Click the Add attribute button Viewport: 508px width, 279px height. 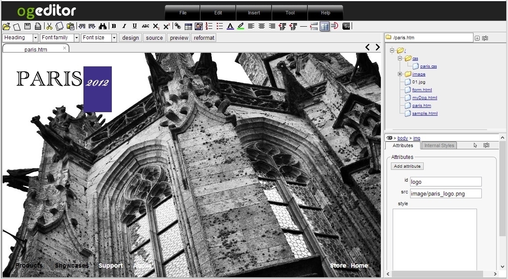(x=407, y=166)
